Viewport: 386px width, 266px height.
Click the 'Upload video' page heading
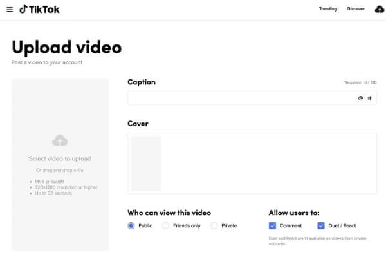[66, 47]
